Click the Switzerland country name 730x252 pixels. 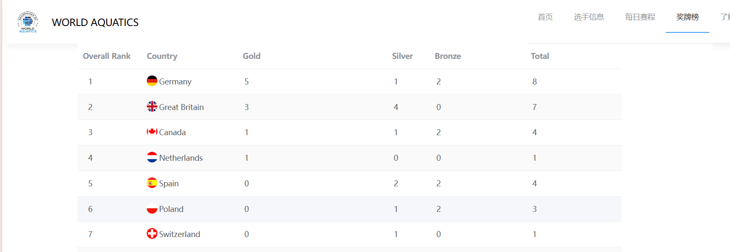click(x=179, y=234)
